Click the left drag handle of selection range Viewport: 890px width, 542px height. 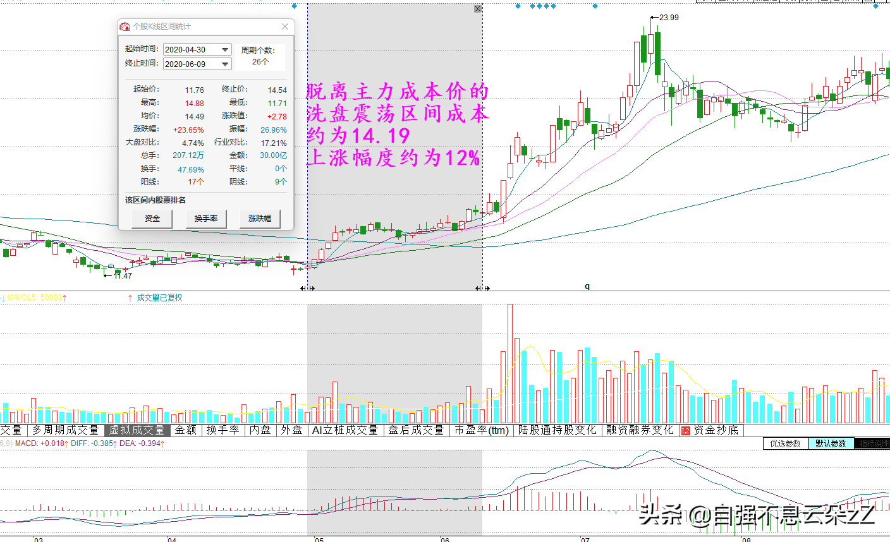click(307, 288)
